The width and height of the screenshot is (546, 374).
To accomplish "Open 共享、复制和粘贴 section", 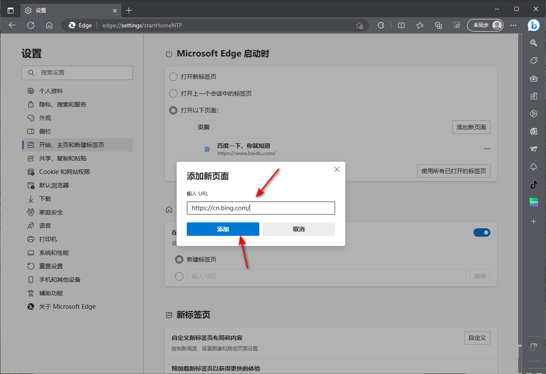I will click(x=77, y=158).
